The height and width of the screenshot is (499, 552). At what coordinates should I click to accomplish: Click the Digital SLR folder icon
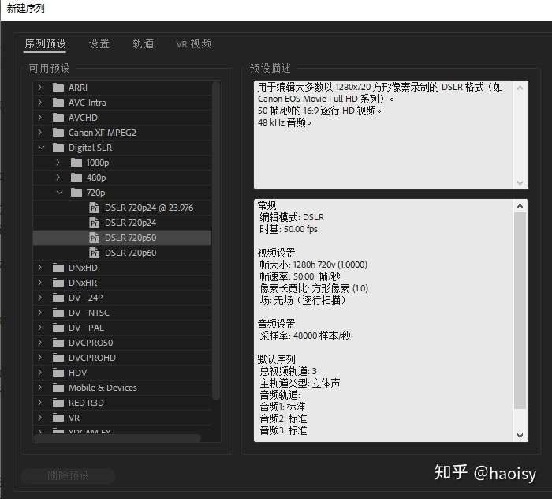58,148
